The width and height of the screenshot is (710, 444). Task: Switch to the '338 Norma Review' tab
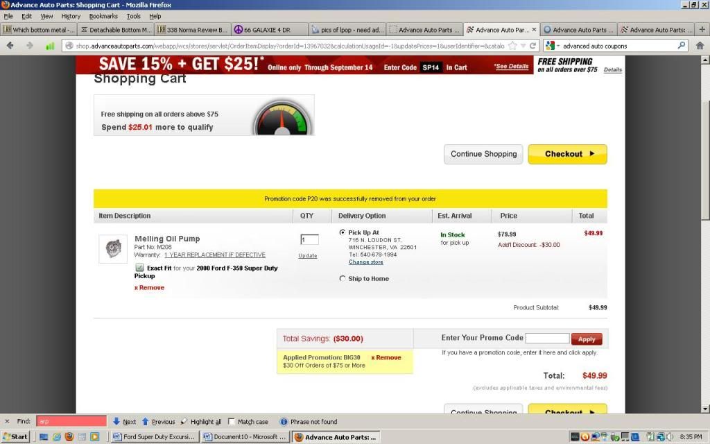[x=192, y=29]
